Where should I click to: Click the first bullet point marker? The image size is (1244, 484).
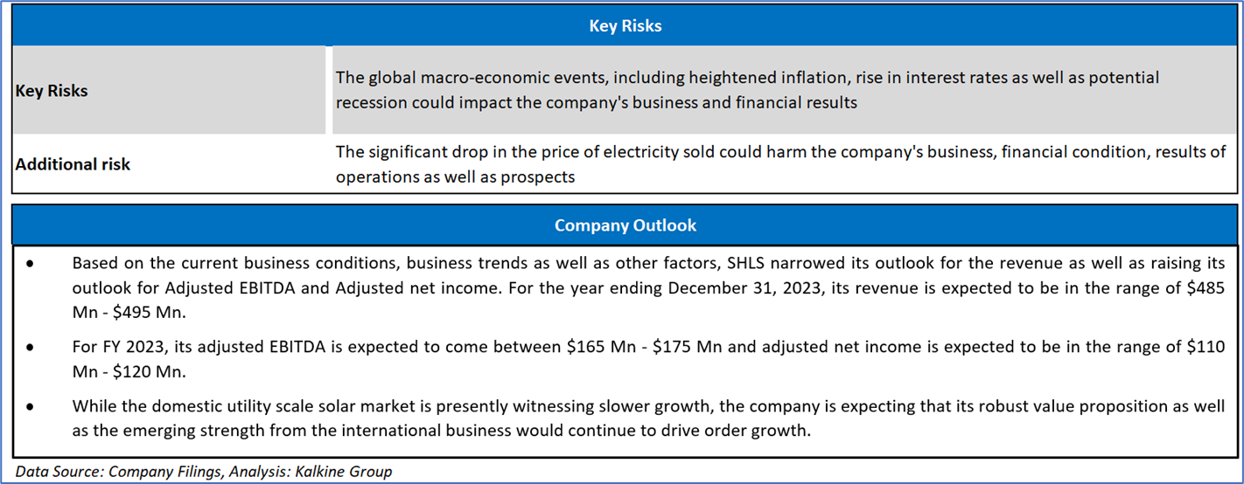pyautogui.click(x=31, y=264)
